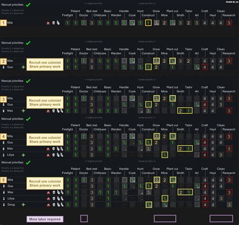Sort by Grow column header in panel listing Doug
This screenshot has width=239, height=225.
tap(156, 169)
